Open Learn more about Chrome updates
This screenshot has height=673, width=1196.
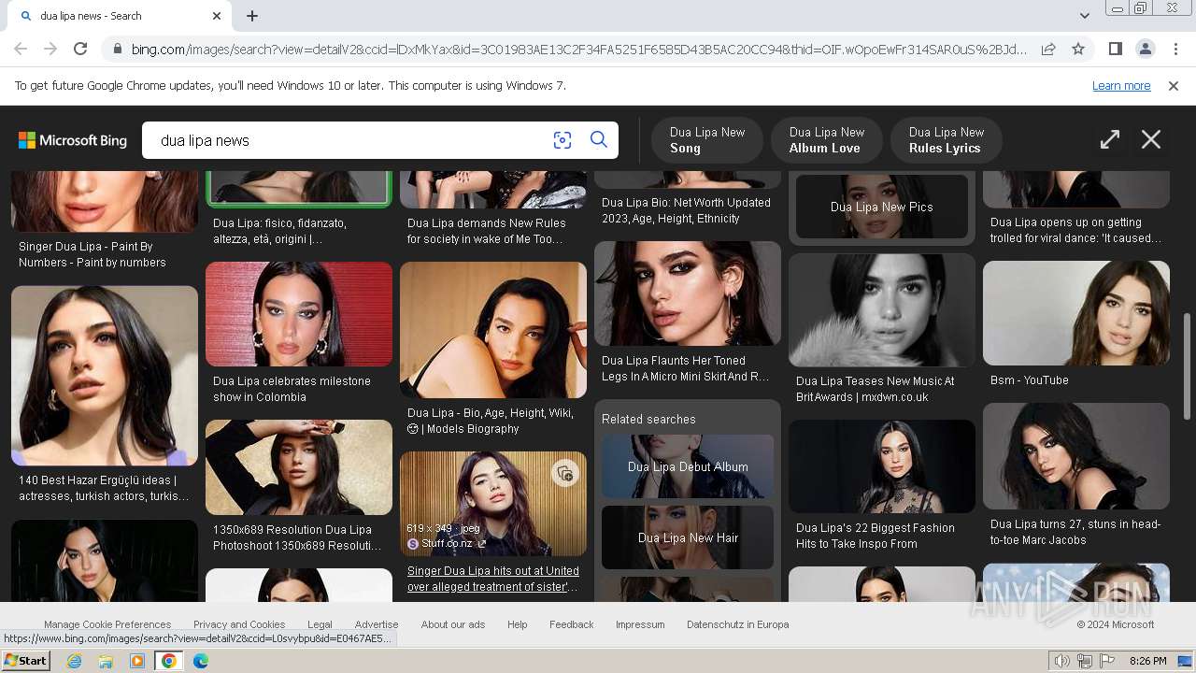(x=1121, y=86)
